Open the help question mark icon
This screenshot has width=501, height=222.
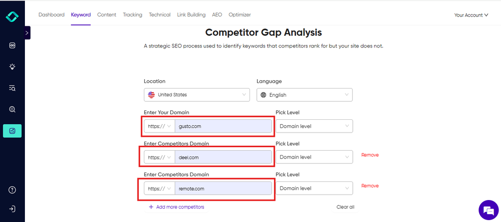(x=12, y=190)
